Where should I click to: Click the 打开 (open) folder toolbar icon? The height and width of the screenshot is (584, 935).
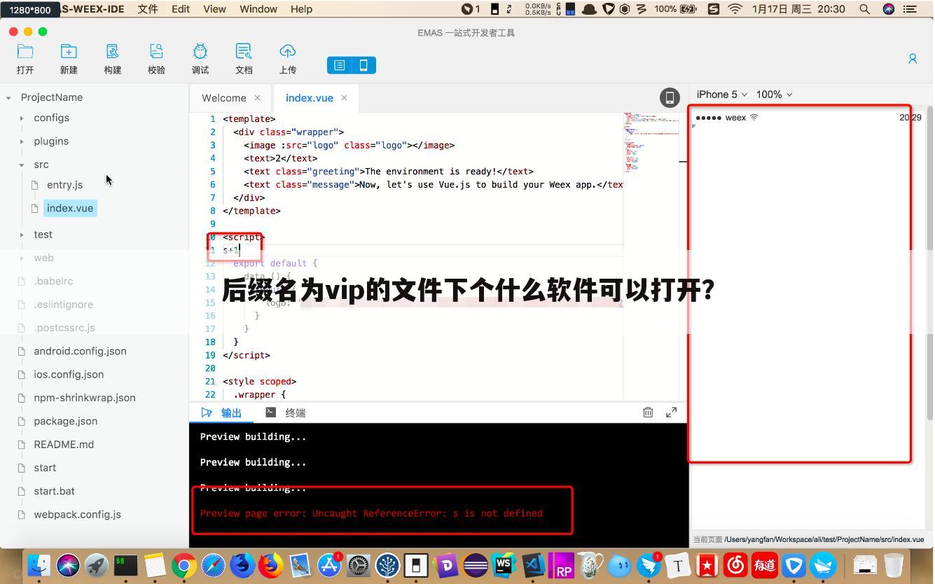pos(25,52)
